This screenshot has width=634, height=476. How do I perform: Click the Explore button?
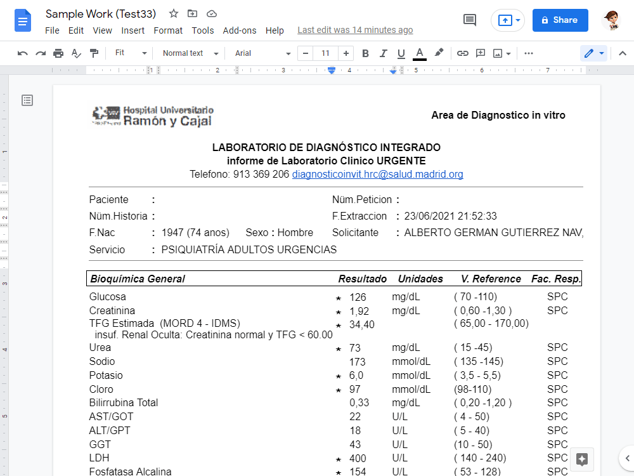coord(582,459)
